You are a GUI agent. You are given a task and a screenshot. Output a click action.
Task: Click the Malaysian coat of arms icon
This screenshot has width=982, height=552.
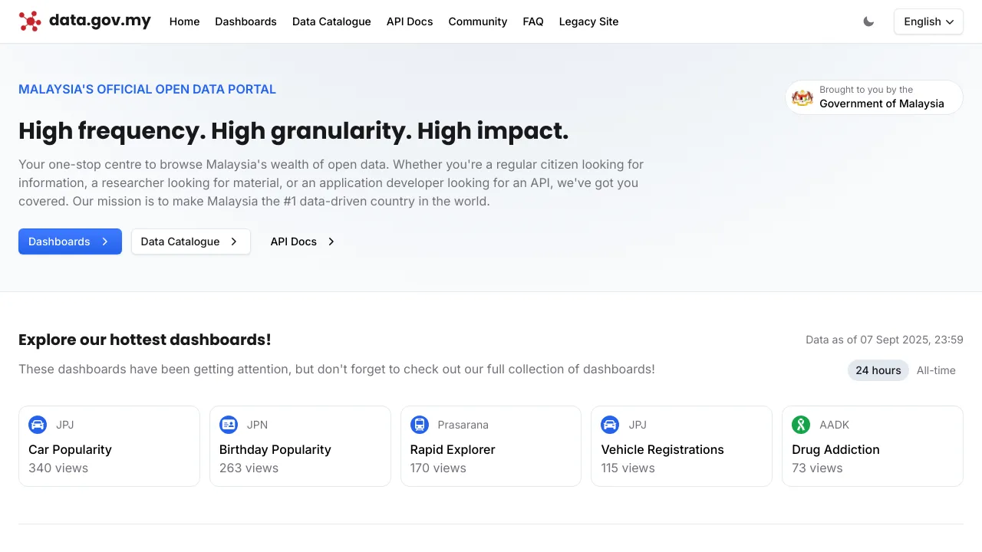[x=802, y=97]
